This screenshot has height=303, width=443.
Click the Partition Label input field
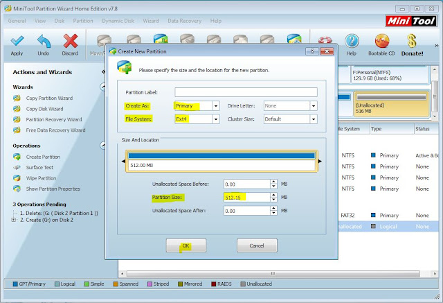[x=246, y=92]
